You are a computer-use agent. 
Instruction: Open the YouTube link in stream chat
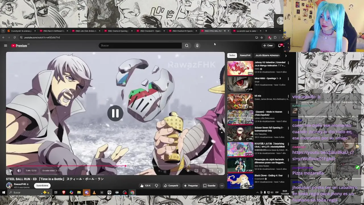(323, 155)
